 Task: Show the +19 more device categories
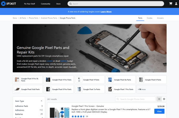tap(152, 89)
